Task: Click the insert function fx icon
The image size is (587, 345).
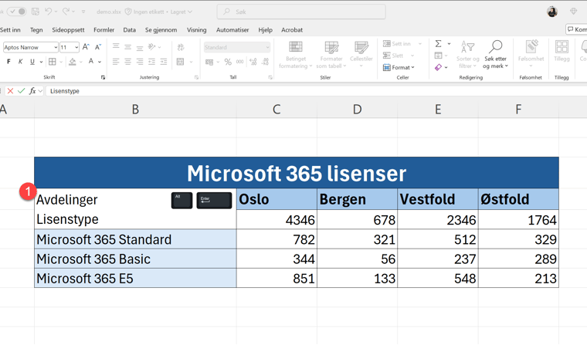Action: [32, 91]
